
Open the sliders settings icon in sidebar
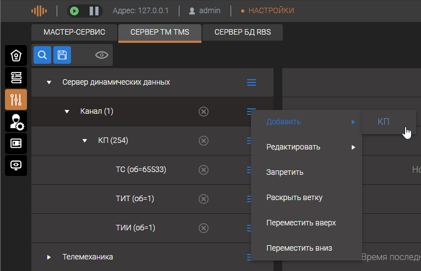(x=15, y=99)
